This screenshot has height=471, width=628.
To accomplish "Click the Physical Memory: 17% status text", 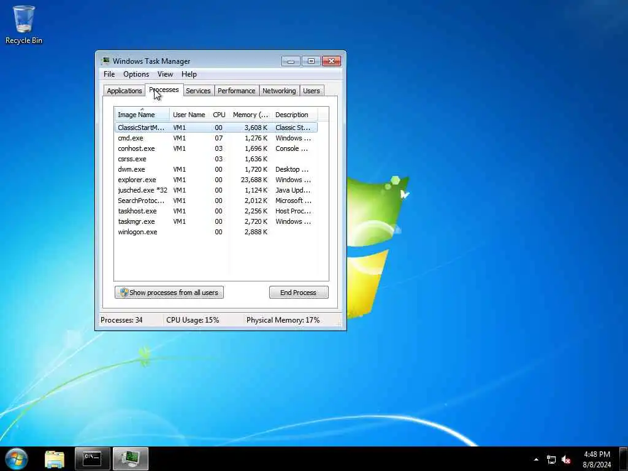I will (283, 320).
